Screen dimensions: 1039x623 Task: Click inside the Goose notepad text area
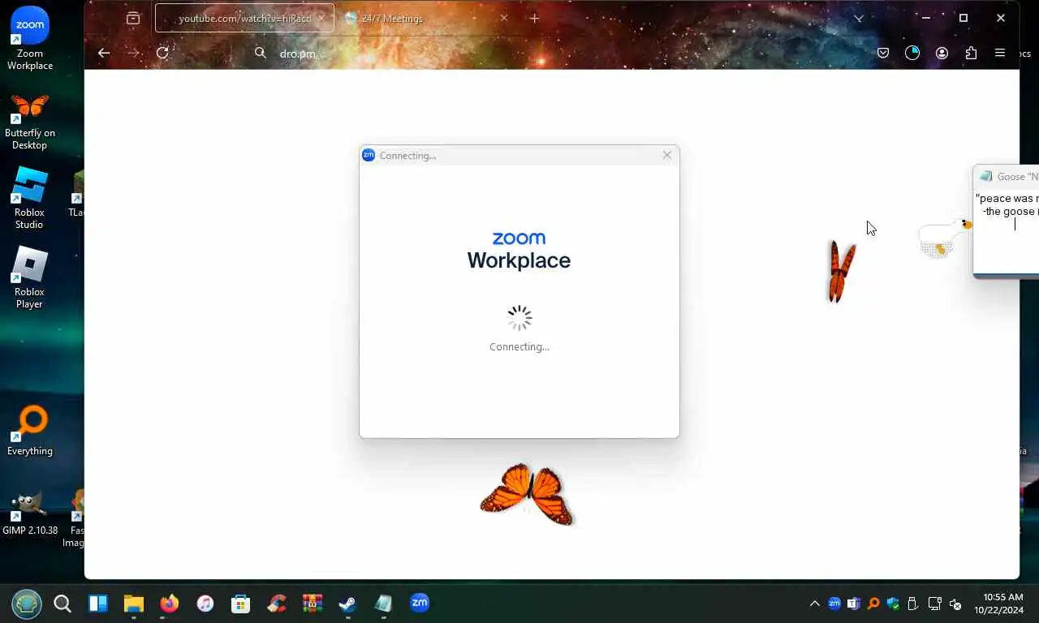[1007, 231]
